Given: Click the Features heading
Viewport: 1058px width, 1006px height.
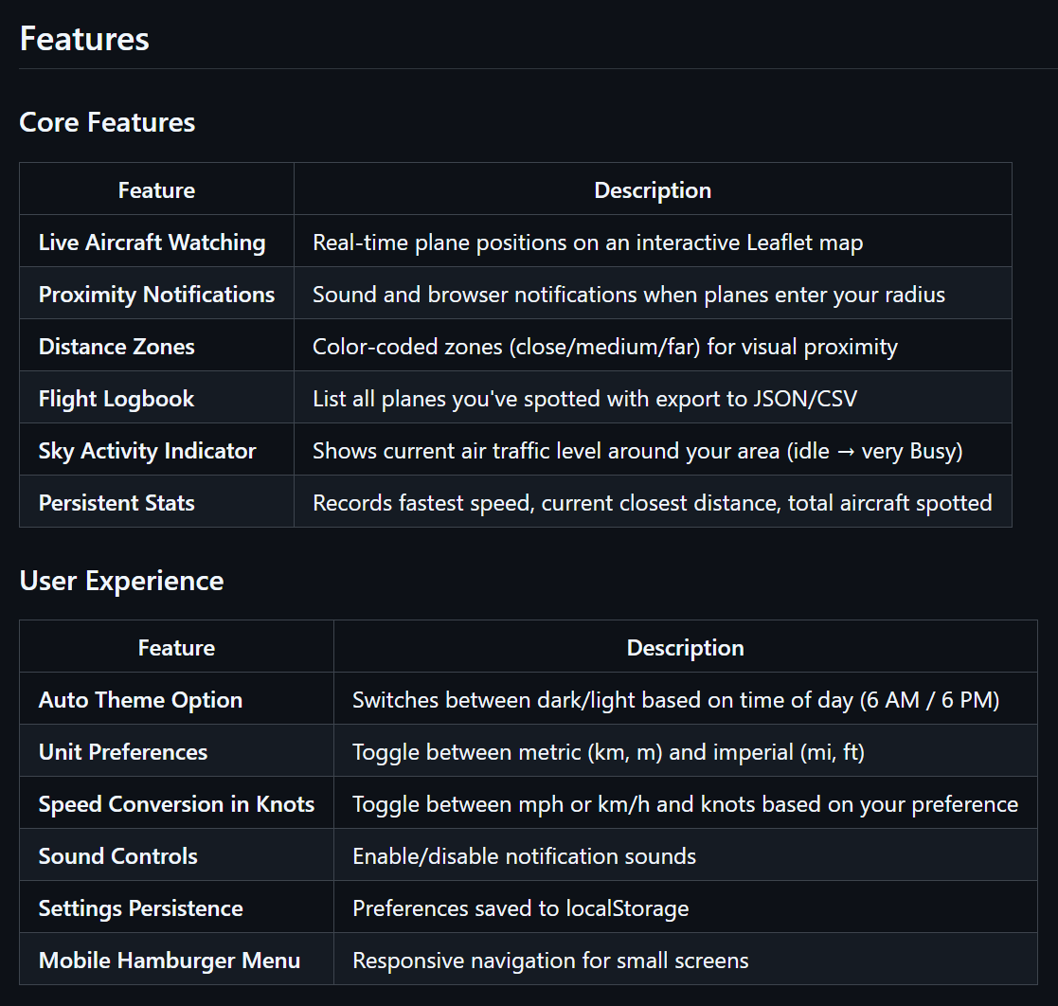Looking at the screenshot, I should click(84, 39).
